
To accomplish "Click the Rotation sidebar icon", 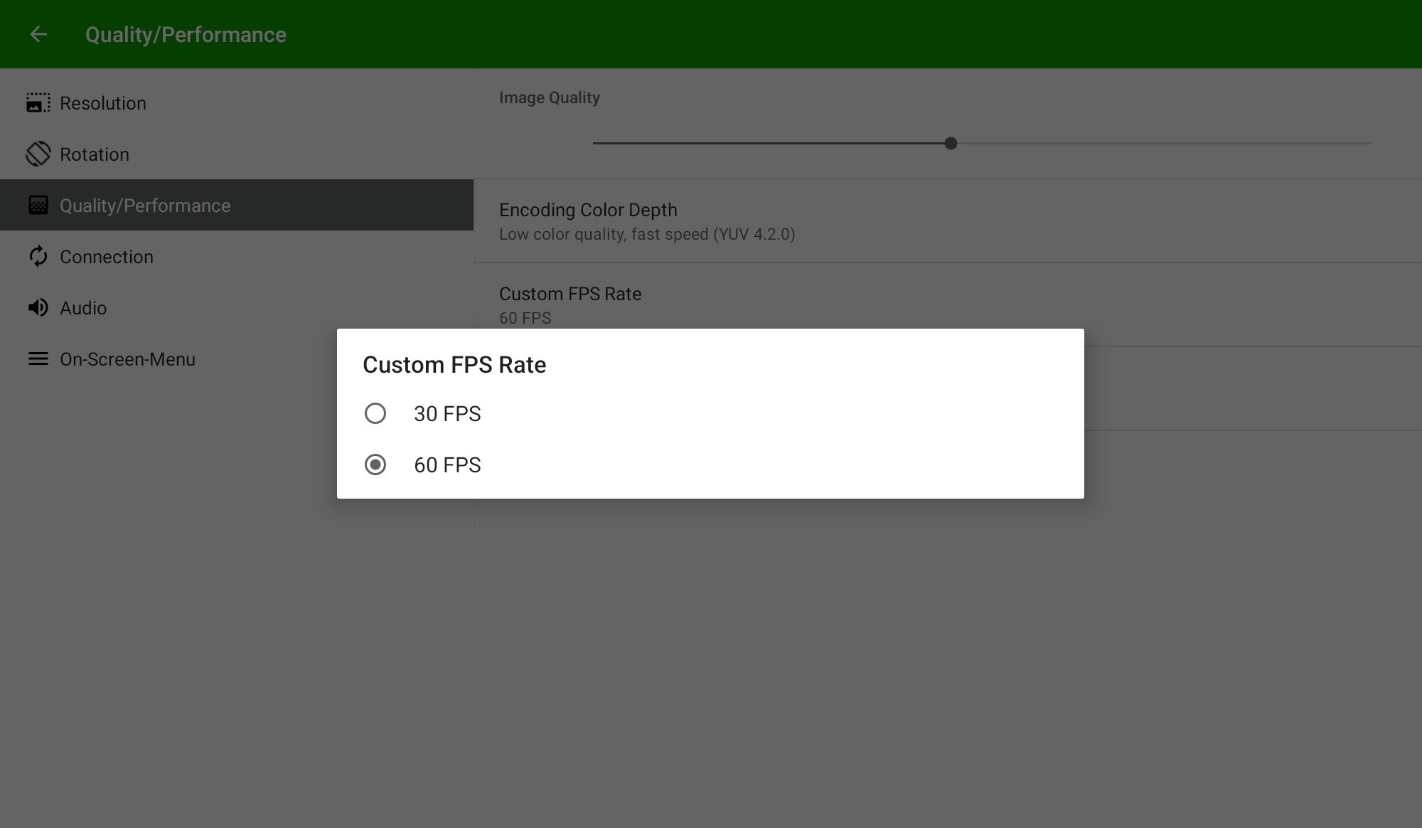I will coord(38,154).
